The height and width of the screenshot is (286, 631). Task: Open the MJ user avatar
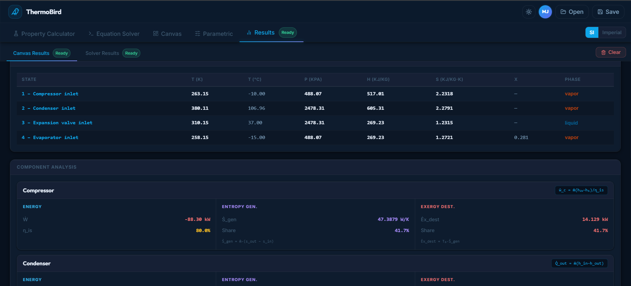point(545,12)
